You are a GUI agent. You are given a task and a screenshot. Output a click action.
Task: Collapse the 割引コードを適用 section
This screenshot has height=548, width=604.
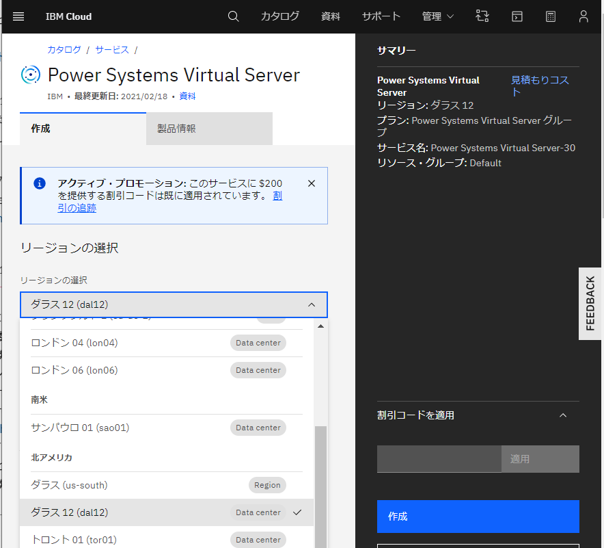(x=562, y=415)
